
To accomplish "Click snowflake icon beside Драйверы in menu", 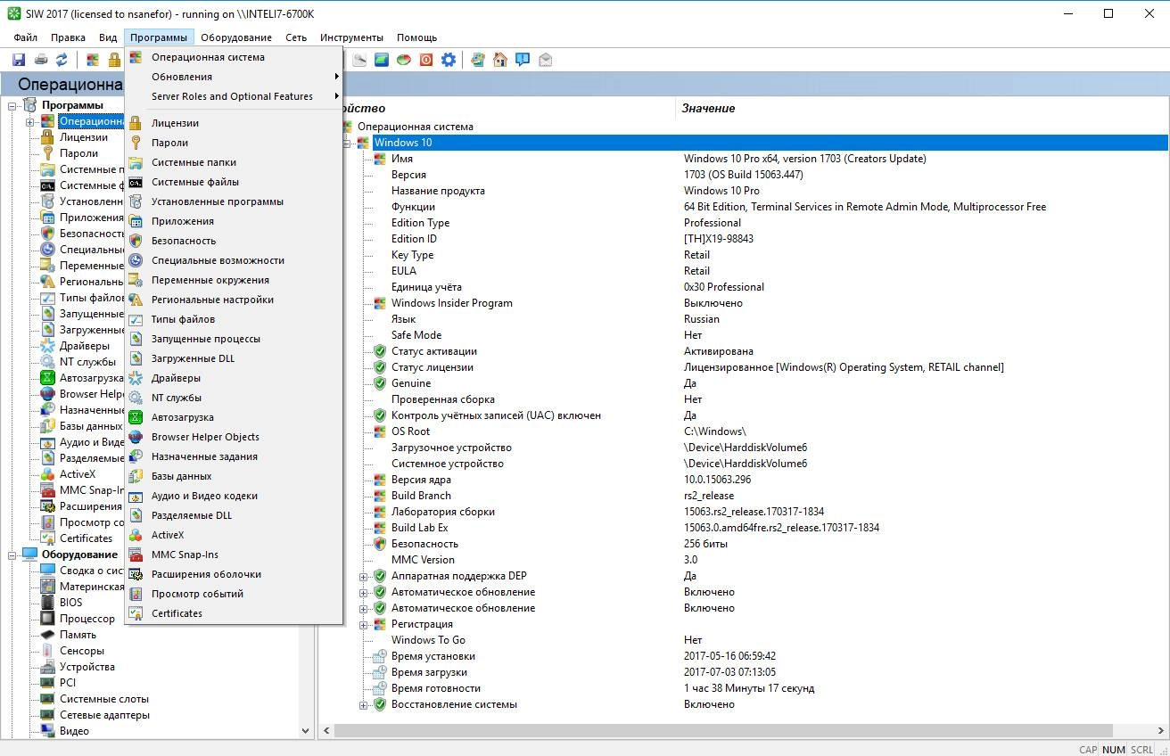I will tap(136, 378).
